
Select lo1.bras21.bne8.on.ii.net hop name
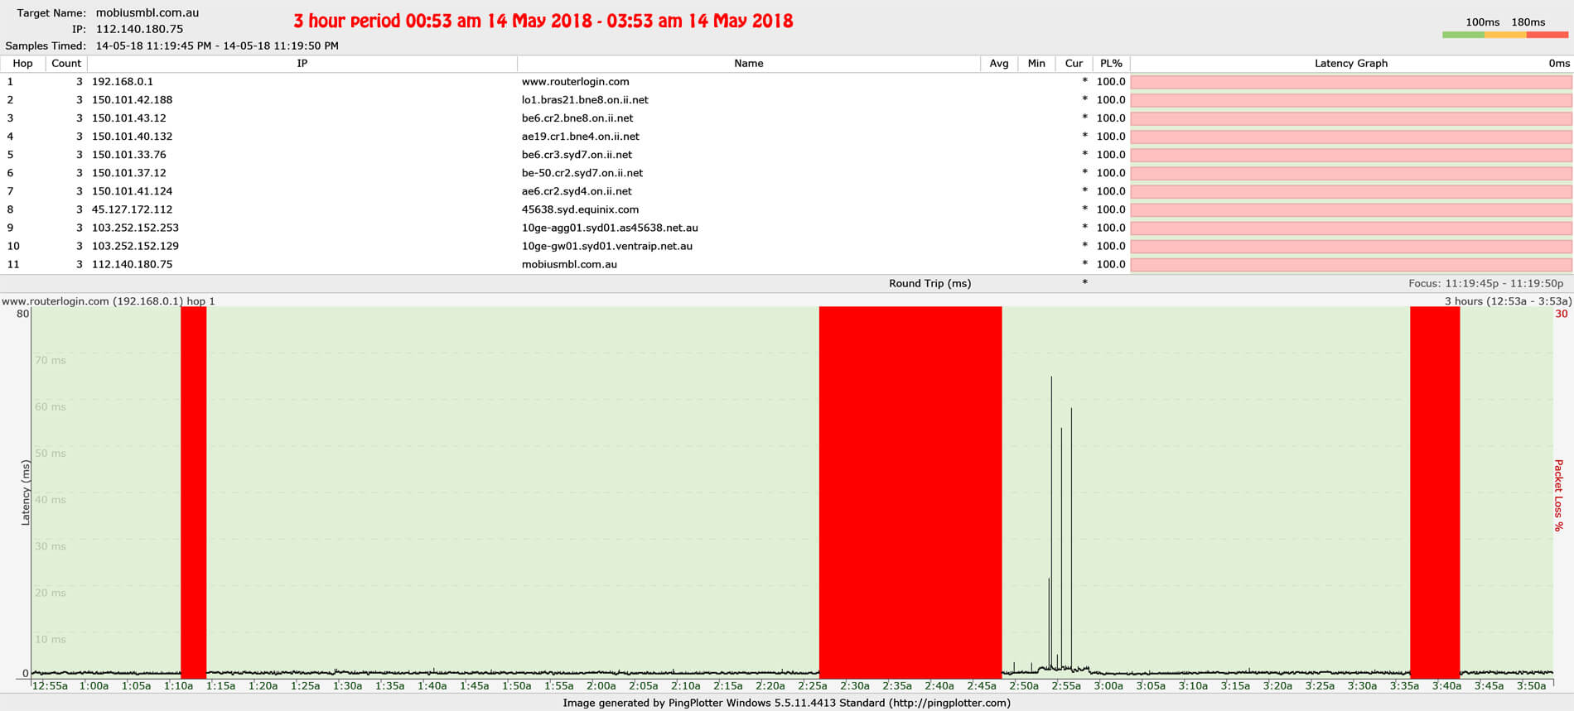tap(585, 100)
